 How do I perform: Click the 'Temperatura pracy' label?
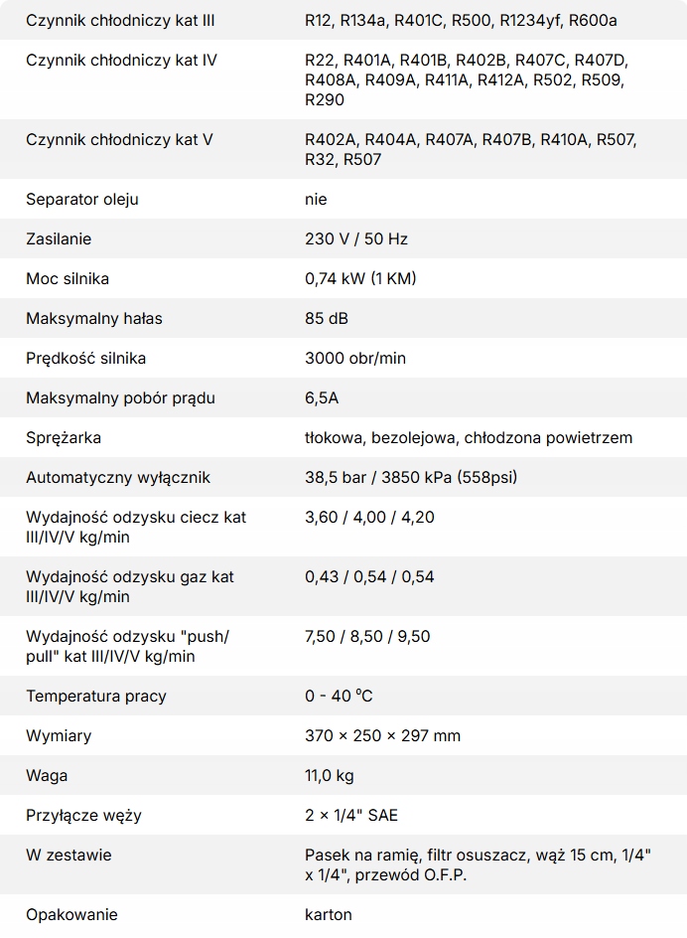coord(95,697)
